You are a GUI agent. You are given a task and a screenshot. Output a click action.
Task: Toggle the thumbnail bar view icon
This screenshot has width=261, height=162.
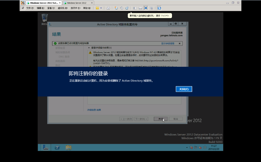coord(140,8)
